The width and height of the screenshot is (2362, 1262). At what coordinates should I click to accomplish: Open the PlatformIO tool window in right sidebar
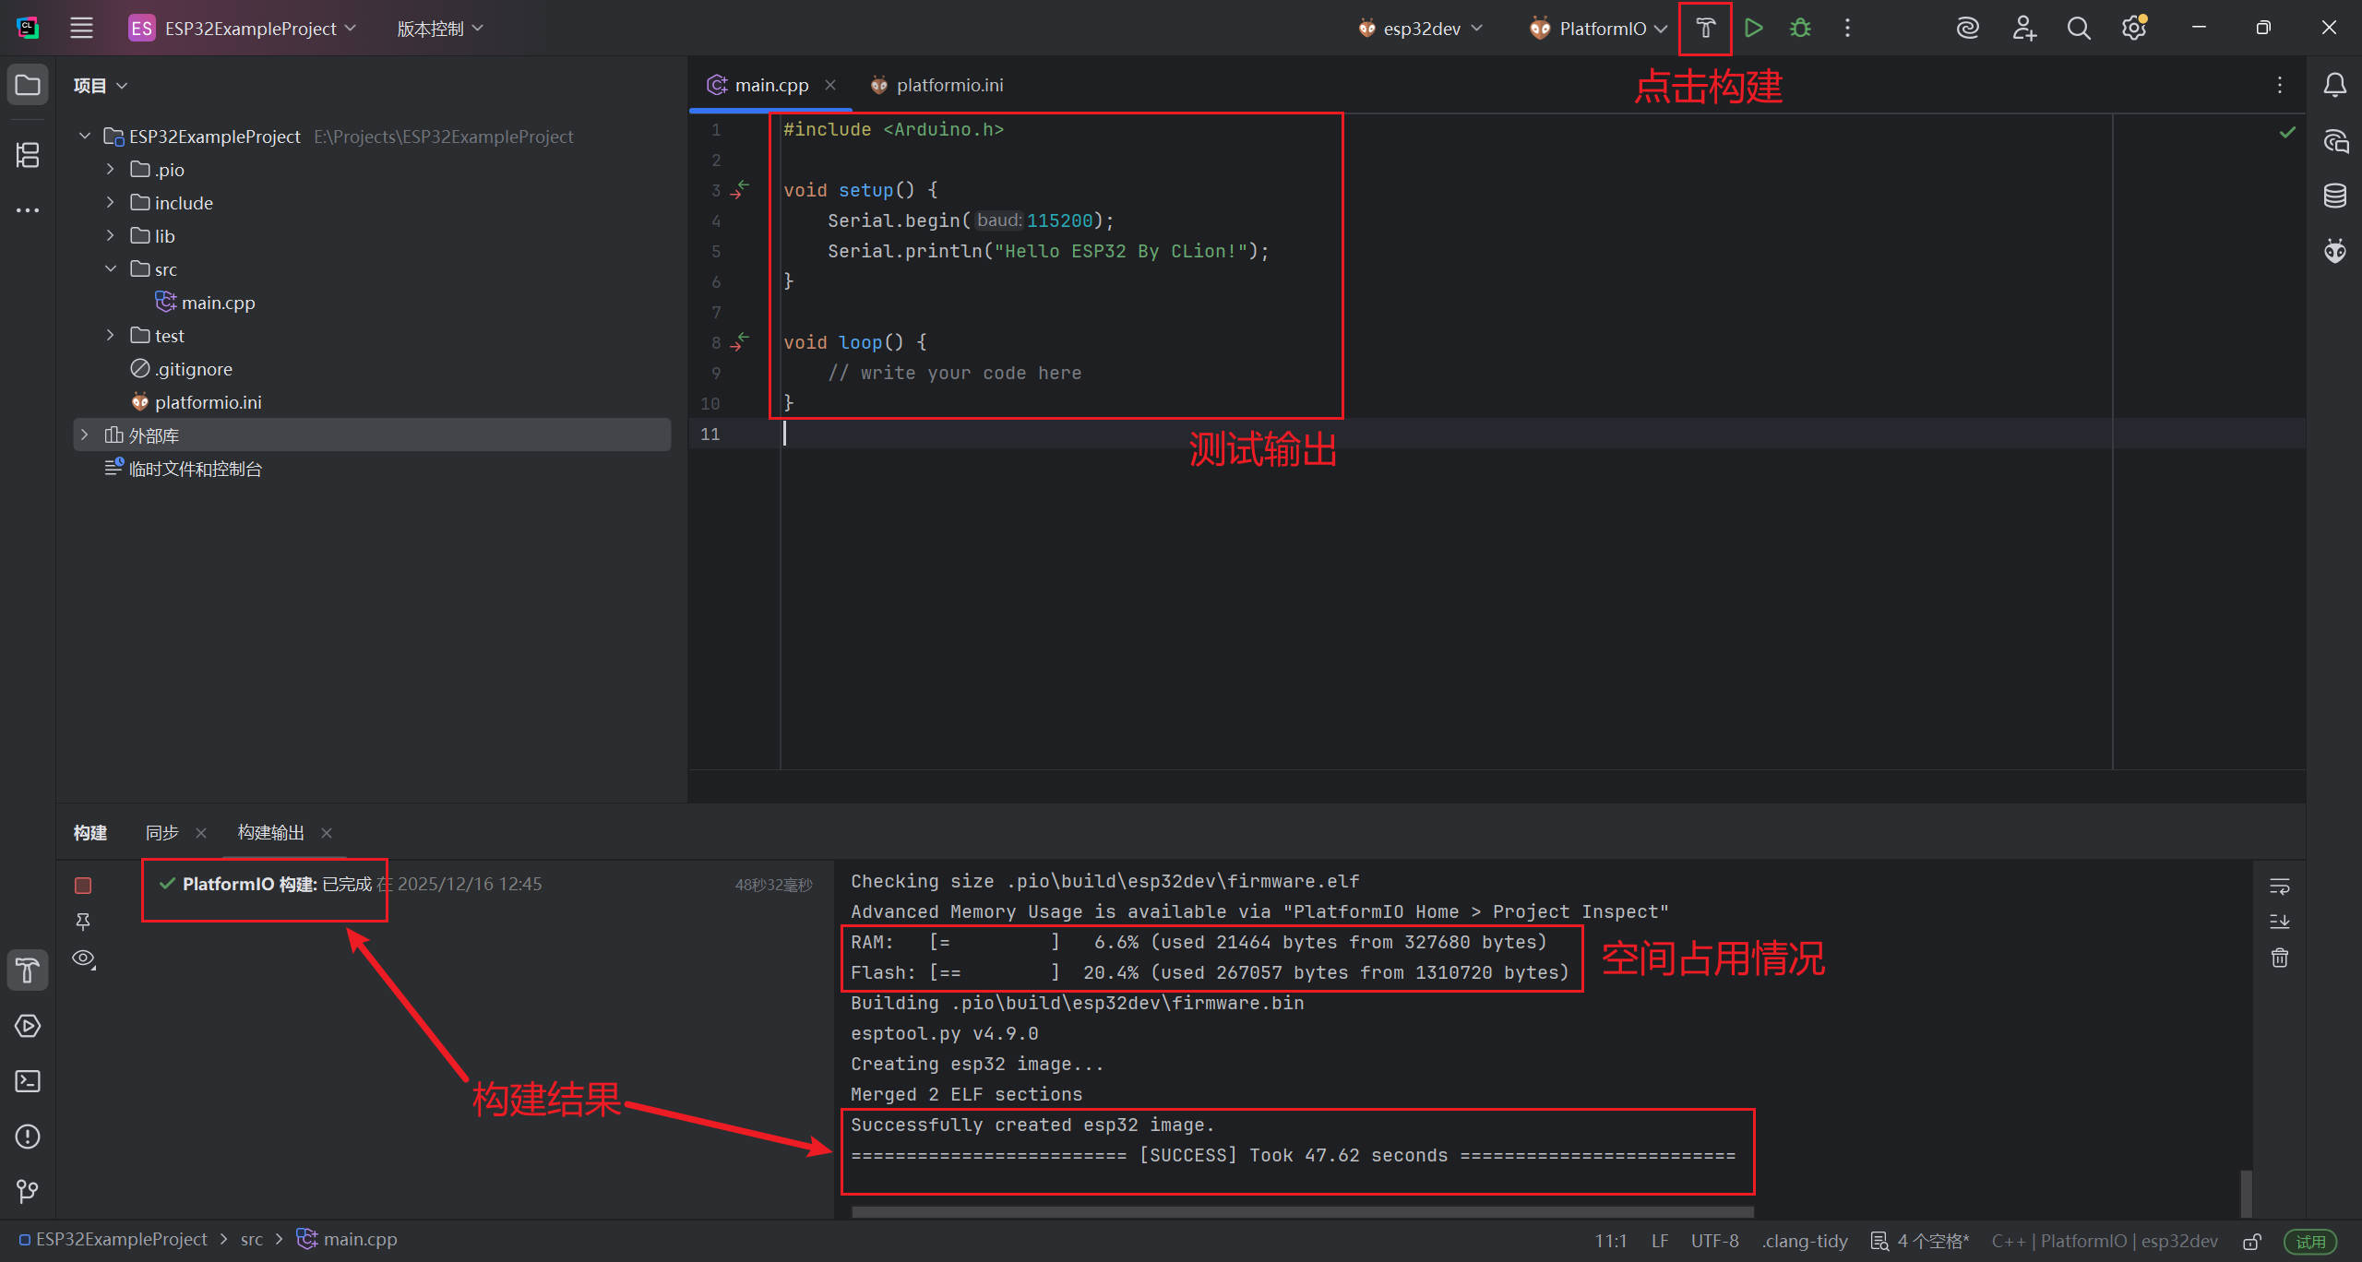point(2334,250)
